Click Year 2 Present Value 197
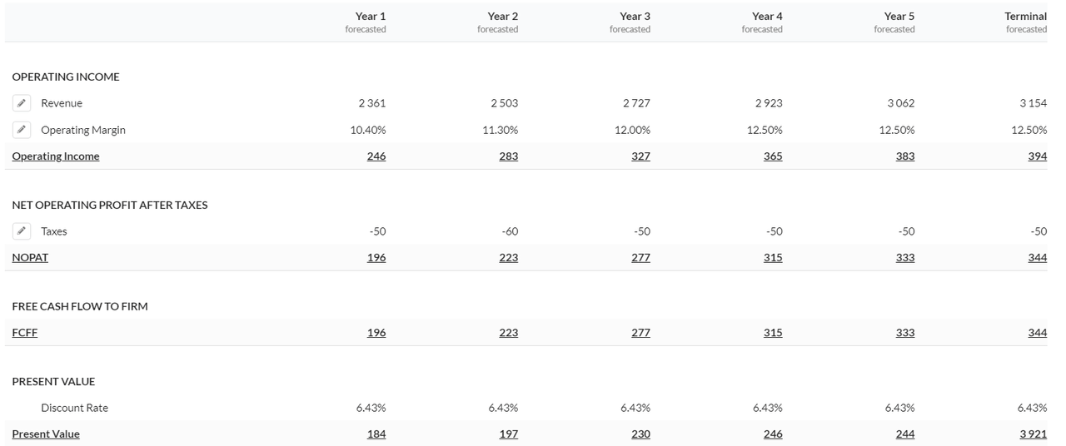The width and height of the screenshot is (1066, 446). click(508, 434)
